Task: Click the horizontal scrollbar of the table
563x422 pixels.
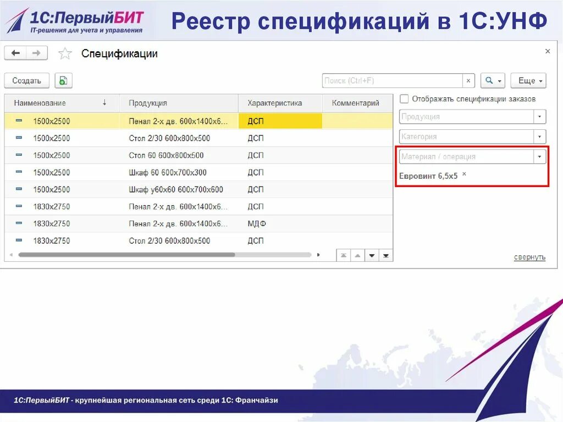Action: 126,255
